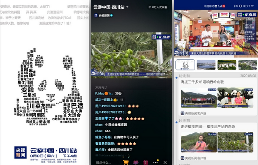Open the three-dot more options icon

[156, 162]
